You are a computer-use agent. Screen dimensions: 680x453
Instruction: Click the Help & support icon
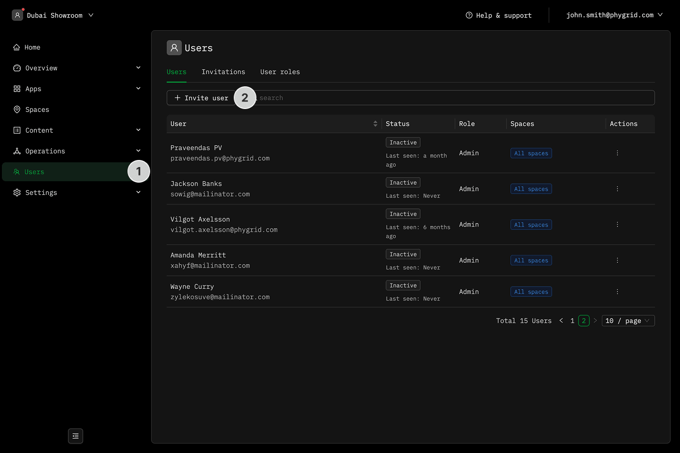469,15
